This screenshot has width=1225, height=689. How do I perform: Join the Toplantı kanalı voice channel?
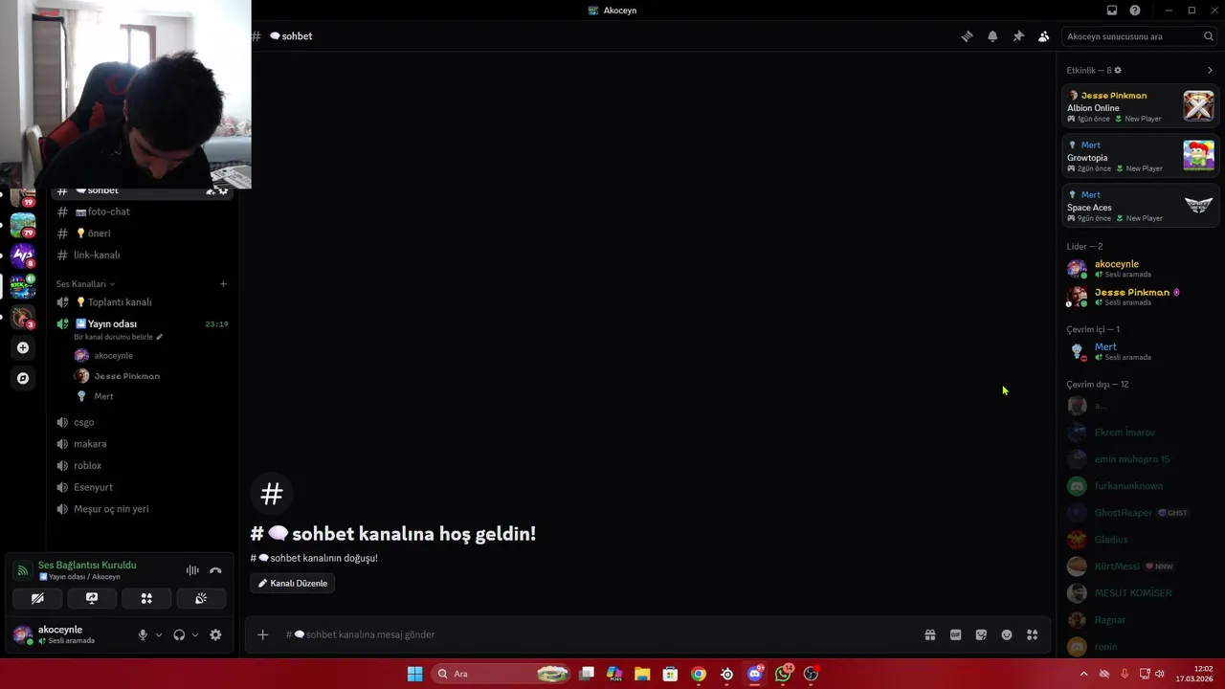coord(143,302)
